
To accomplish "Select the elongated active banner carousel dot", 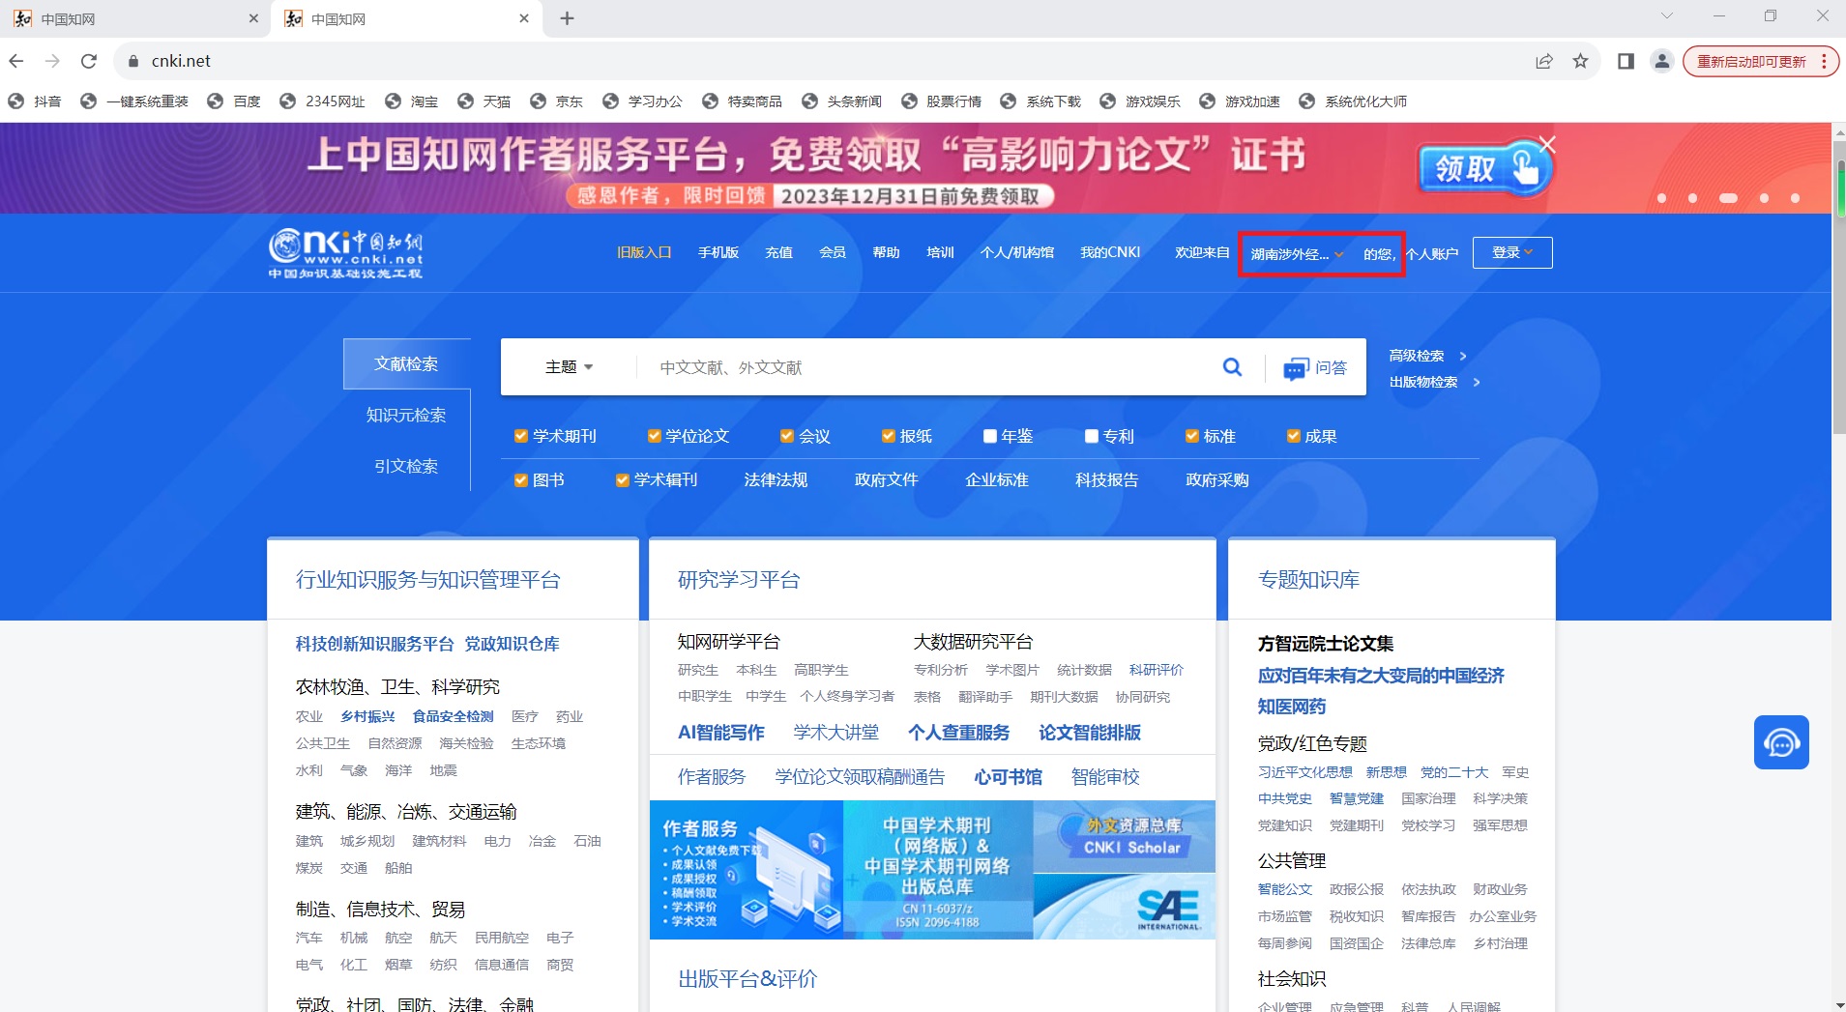I will pos(1728,198).
